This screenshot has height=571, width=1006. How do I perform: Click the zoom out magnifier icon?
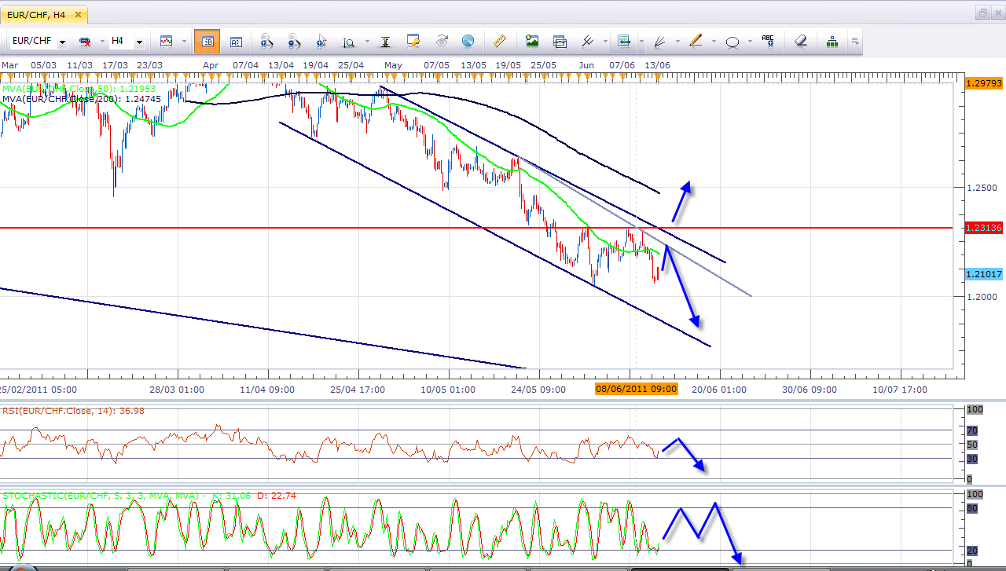pyautogui.click(x=294, y=41)
